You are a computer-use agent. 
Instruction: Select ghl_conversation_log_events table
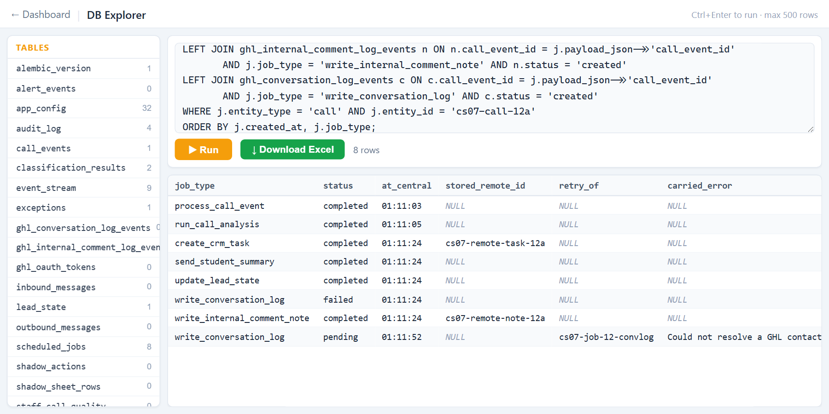(84, 228)
